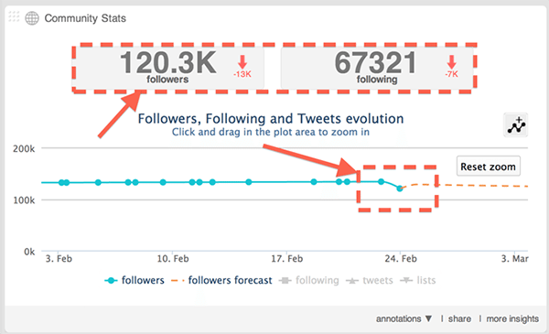Open the annotations dropdown
549x334 pixels.
point(404,318)
